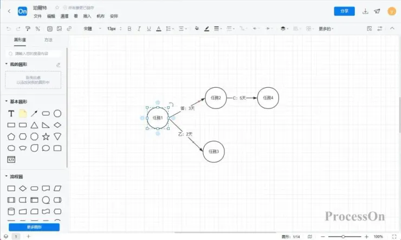
Task: Switch to the 圖形庫 tab
Action: (20, 40)
